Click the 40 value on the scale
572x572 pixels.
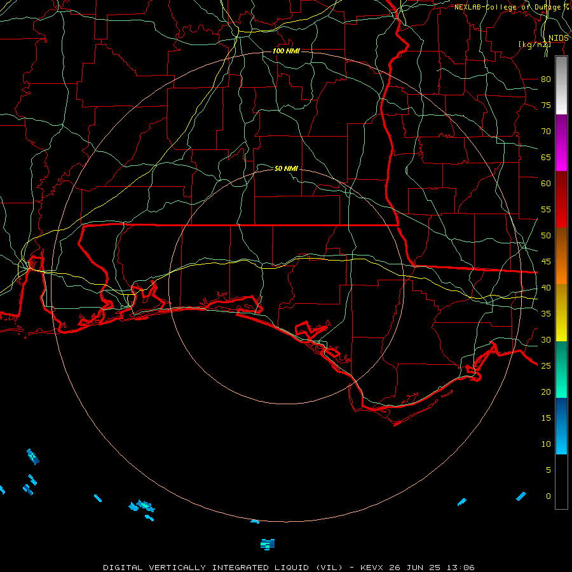pyautogui.click(x=546, y=287)
